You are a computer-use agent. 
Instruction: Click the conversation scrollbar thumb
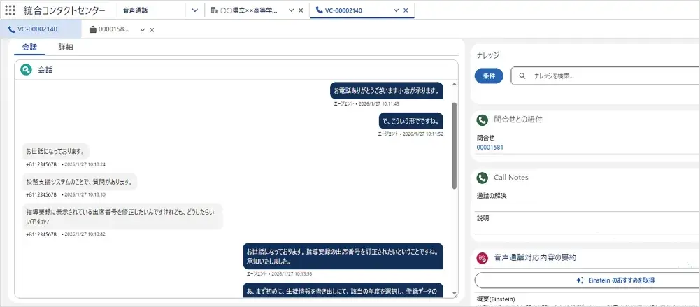tap(455, 145)
